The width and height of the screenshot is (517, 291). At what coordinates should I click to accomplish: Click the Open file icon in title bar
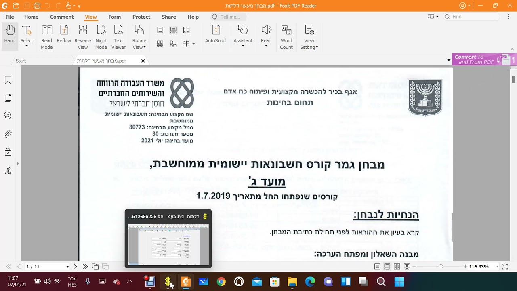(x=16, y=6)
